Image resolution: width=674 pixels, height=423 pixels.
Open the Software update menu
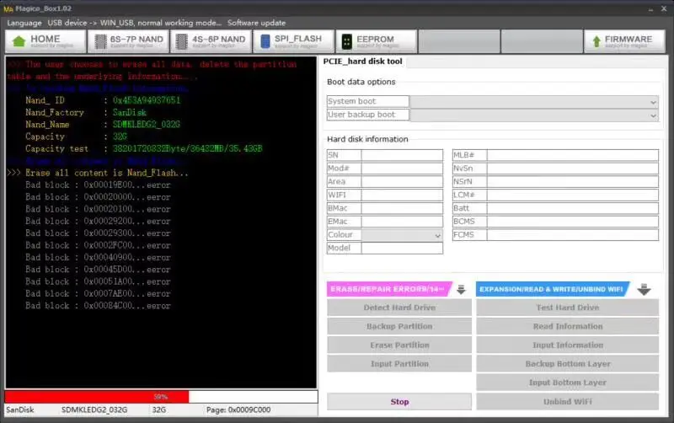point(257,23)
